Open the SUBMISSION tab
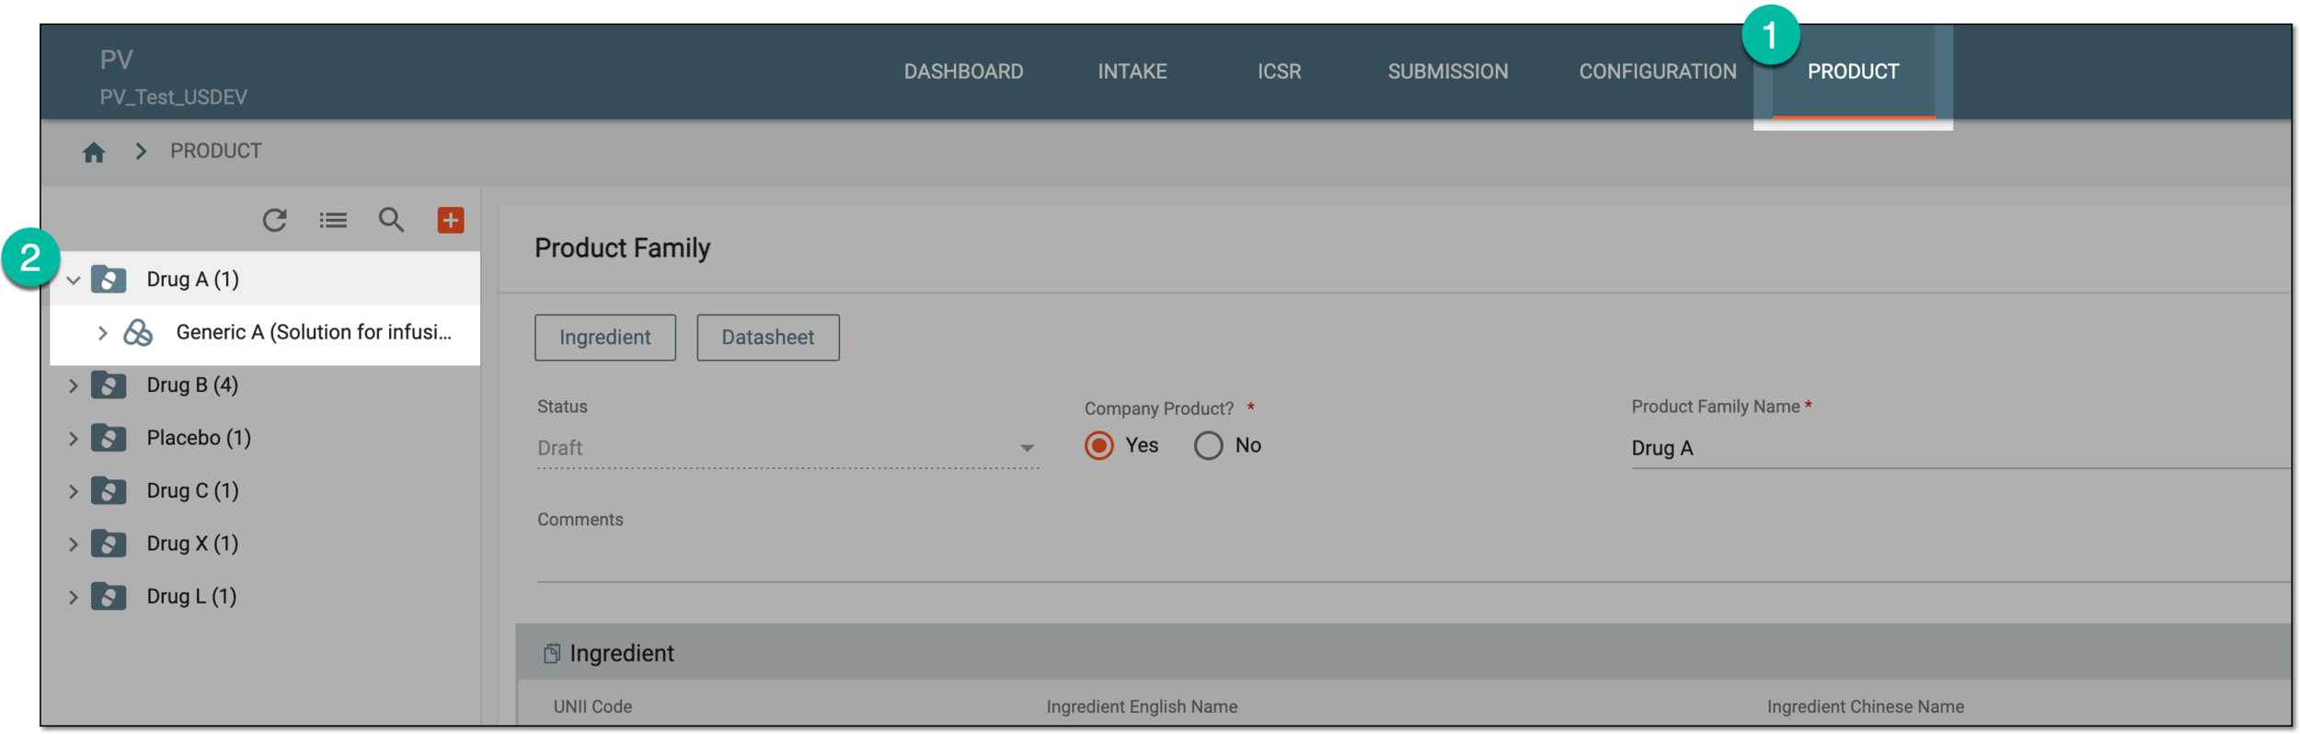Screen dimensions: 2300x734 point(1447,72)
